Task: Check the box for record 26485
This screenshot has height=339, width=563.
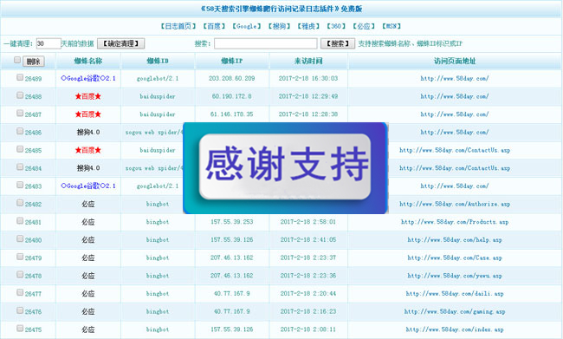Action: [20, 149]
